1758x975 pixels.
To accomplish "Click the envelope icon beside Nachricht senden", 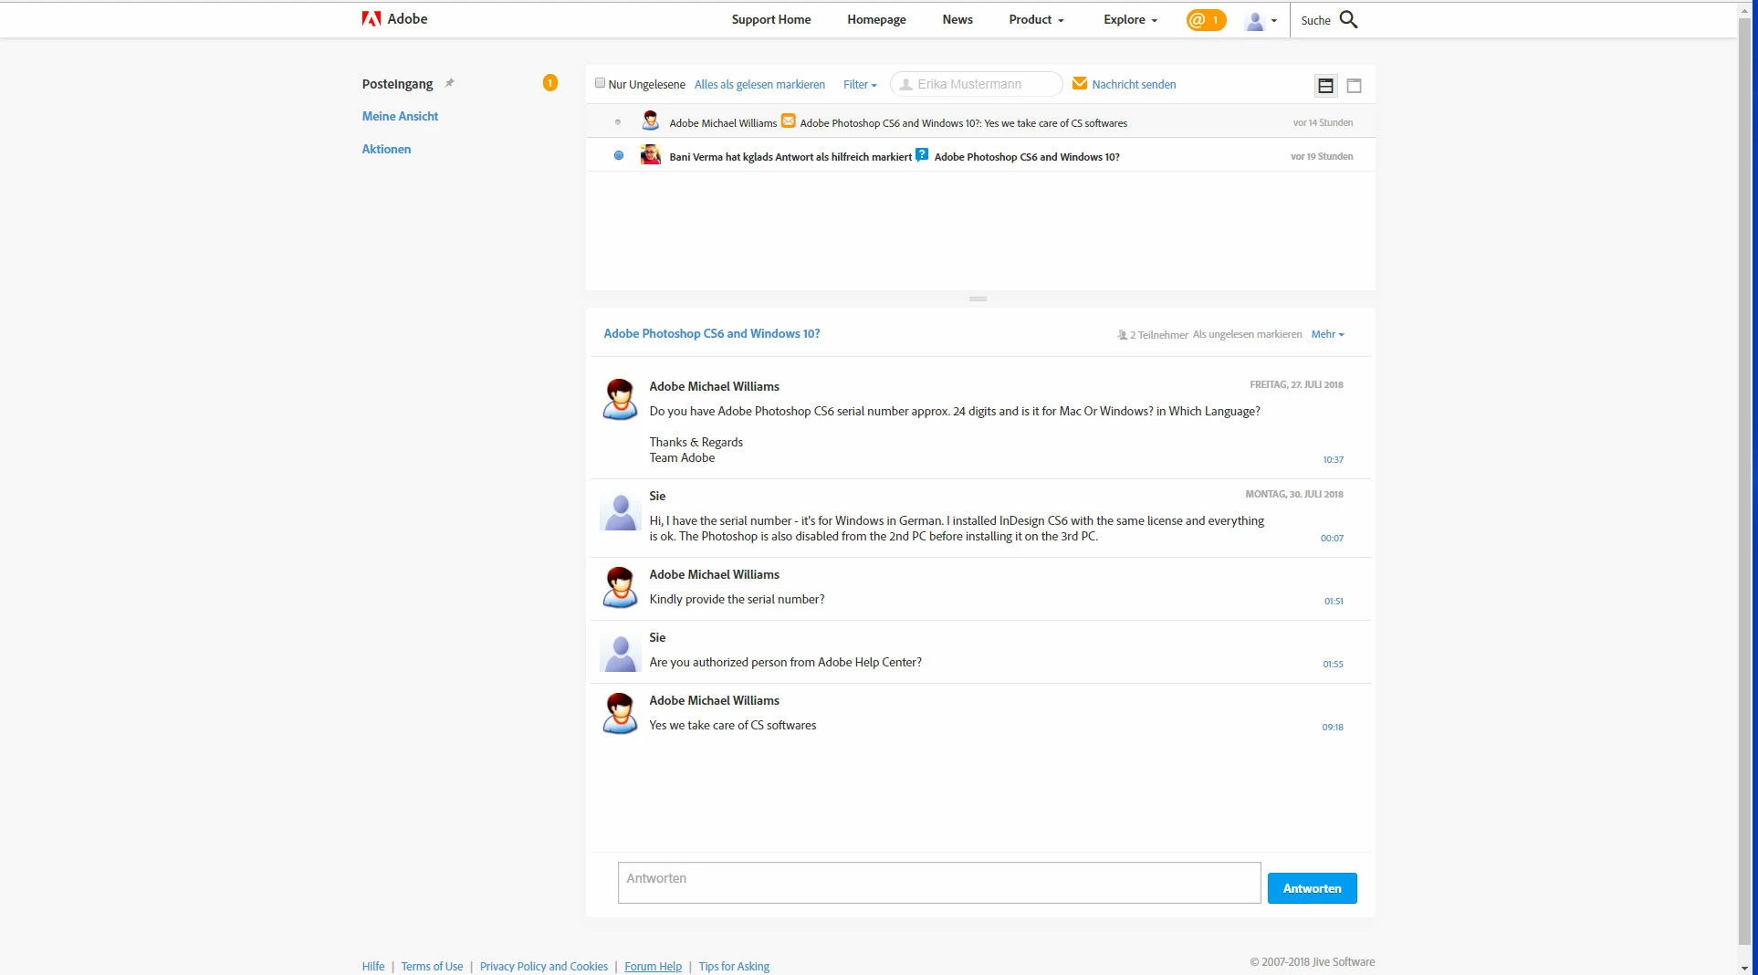I will [1080, 84].
